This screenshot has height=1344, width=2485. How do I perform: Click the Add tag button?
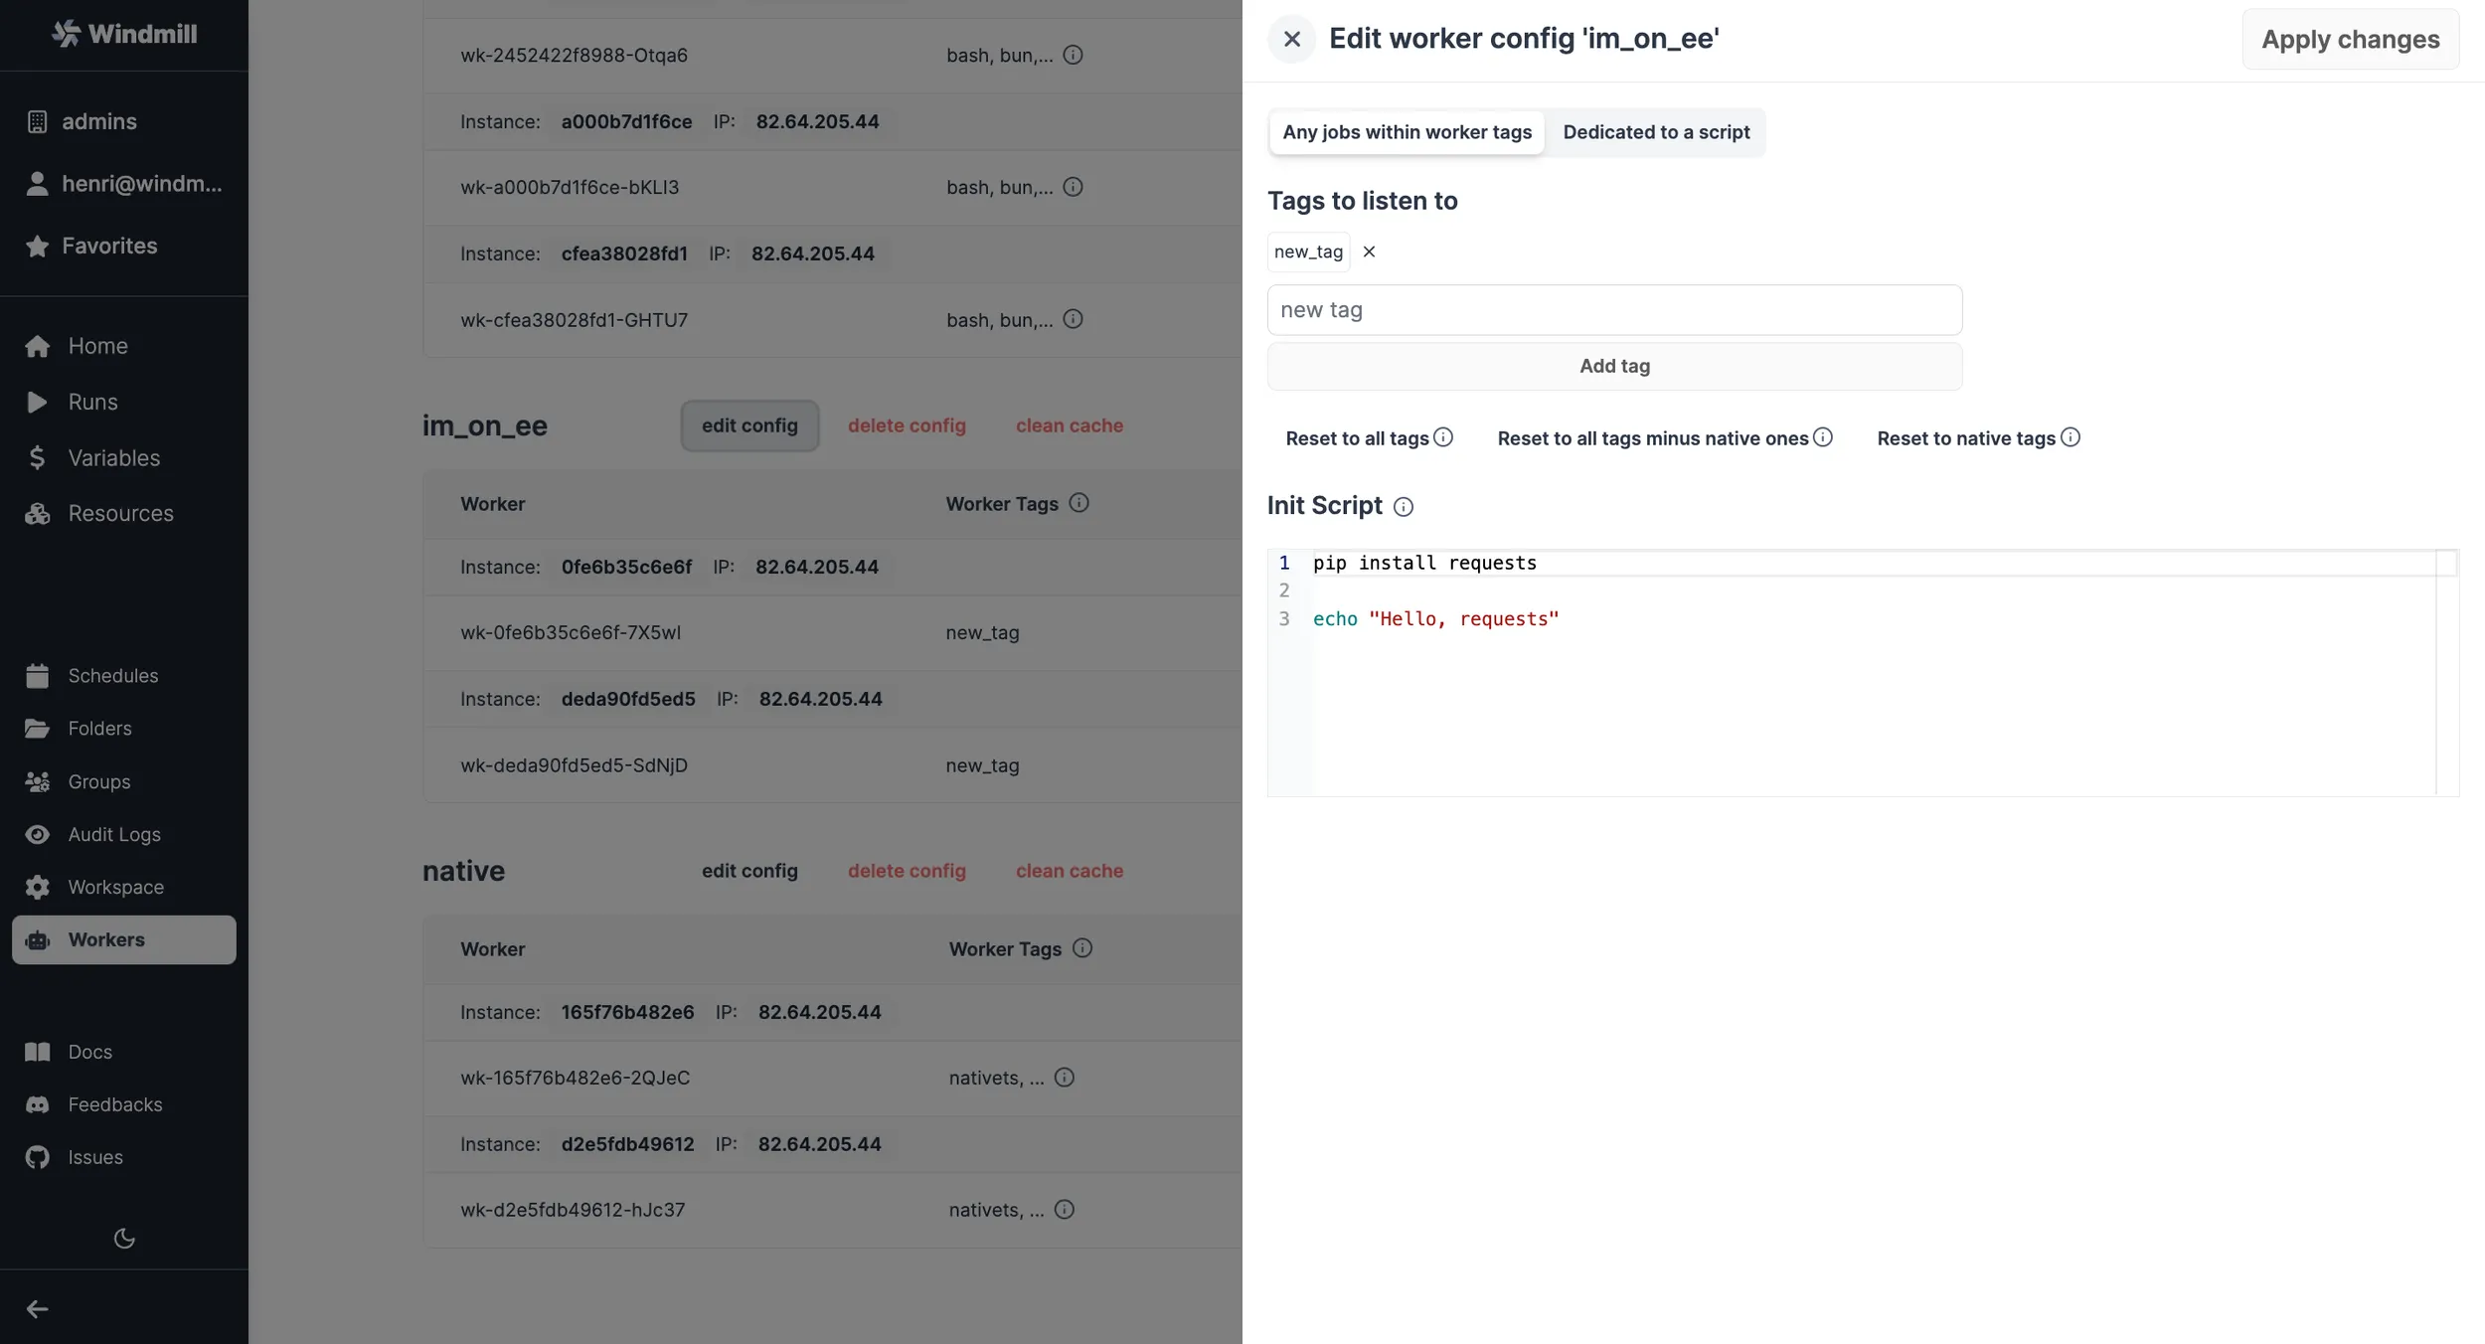tap(1612, 366)
